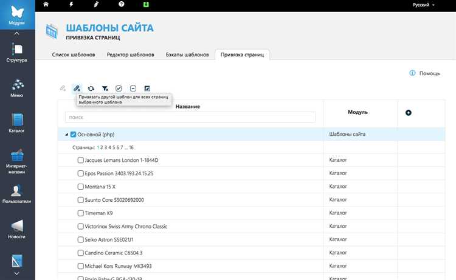This screenshot has height=280, width=456.
Task: Click the green icon in top bar
Action: pyautogui.click(x=147, y=4)
